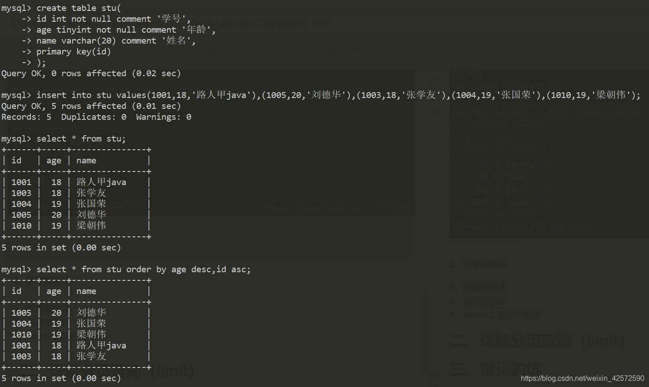Click 'id' header in first result table
Viewport: 649px width, 387px height.
coord(16,161)
